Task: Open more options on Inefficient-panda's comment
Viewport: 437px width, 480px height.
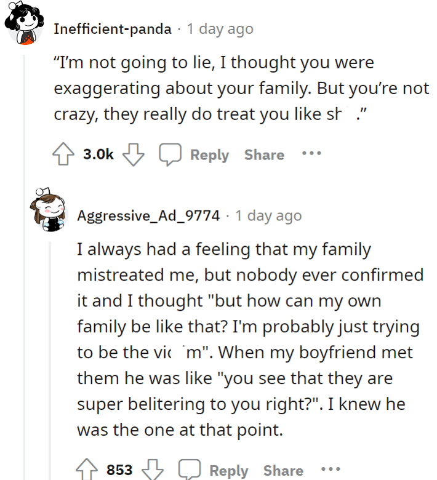Action: point(311,153)
